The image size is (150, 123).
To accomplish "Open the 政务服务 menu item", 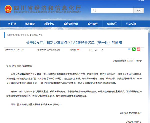I will [x=92, y=24].
